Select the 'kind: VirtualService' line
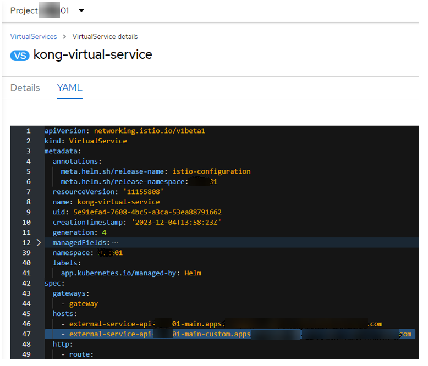 point(86,141)
